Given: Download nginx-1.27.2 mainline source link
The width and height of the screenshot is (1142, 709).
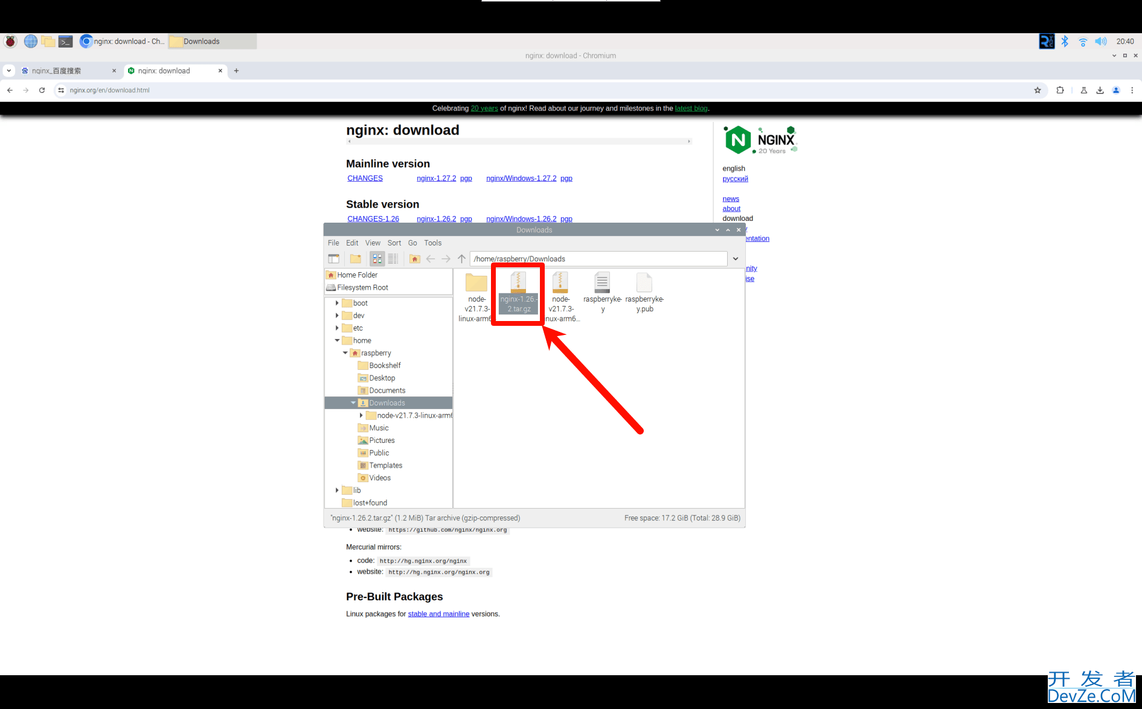Looking at the screenshot, I should point(436,178).
